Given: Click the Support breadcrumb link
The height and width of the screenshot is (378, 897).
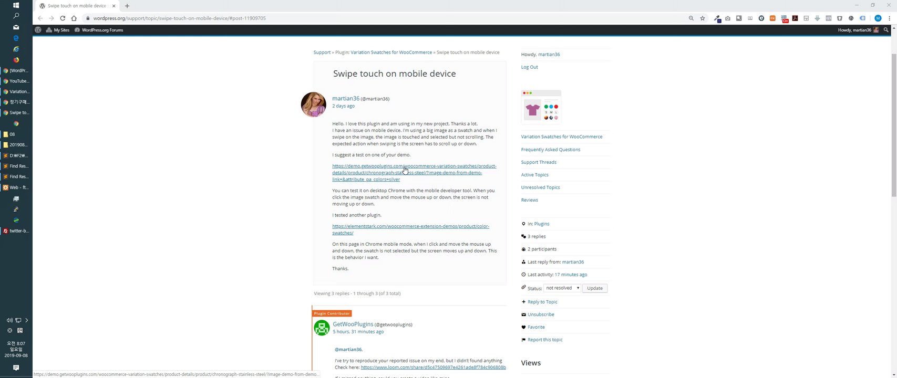Looking at the screenshot, I should point(322,52).
